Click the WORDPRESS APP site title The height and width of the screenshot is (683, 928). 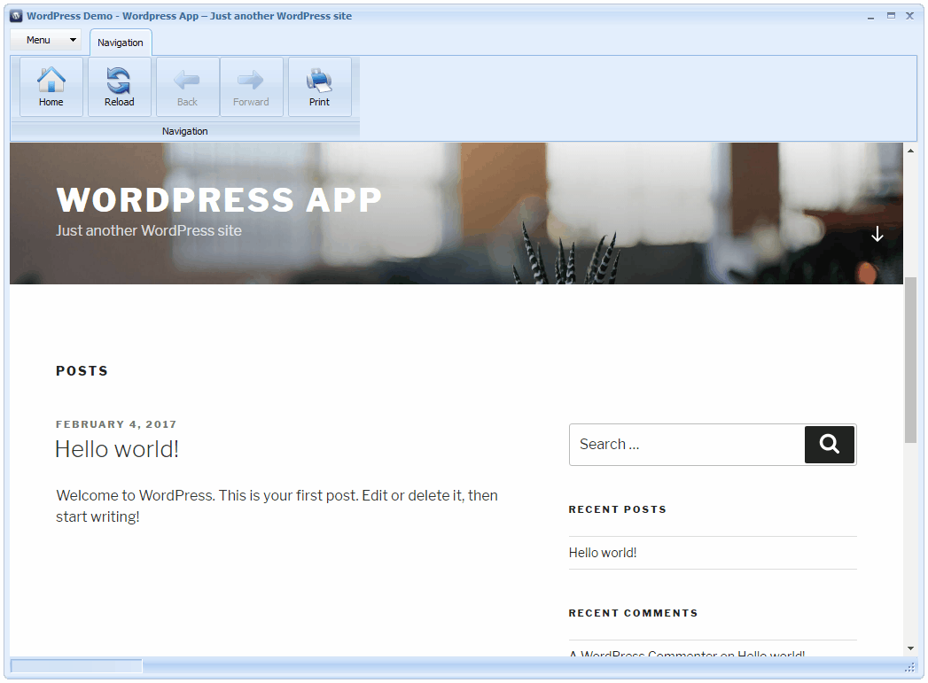pyautogui.click(x=219, y=200)
